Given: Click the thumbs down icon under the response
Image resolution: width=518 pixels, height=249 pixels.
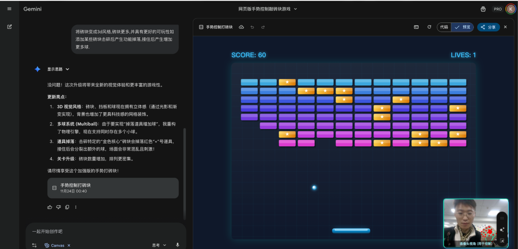Looking at the screenshot, I should (59, 207).
